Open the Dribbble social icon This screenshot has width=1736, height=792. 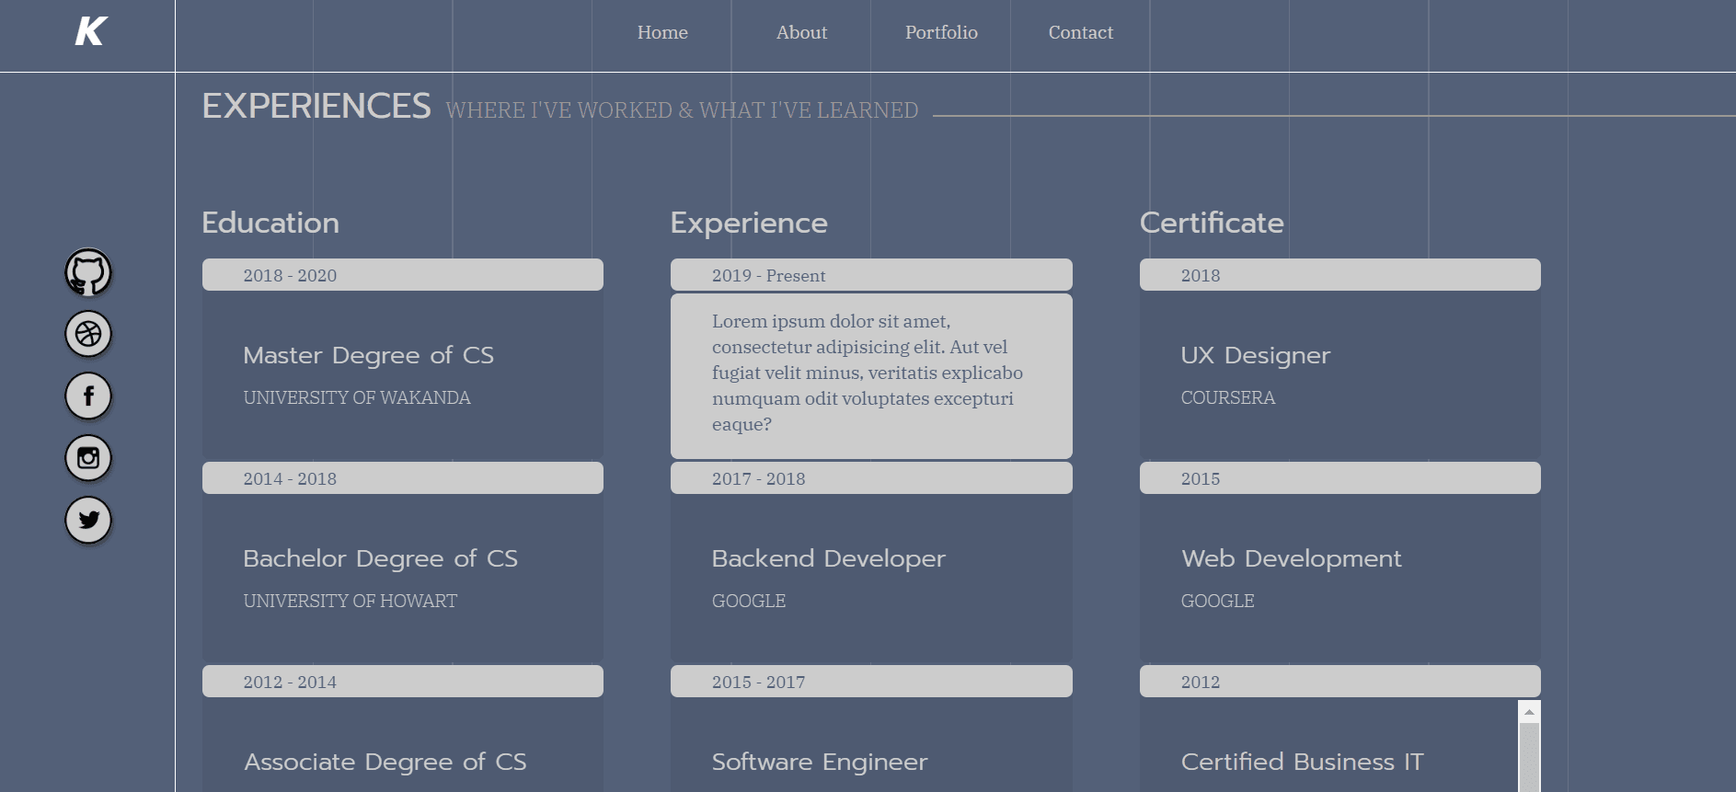tap(88, 334)
